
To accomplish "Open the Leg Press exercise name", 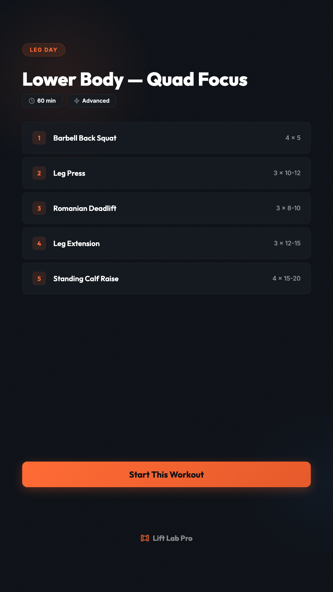I will coord(69,173).
